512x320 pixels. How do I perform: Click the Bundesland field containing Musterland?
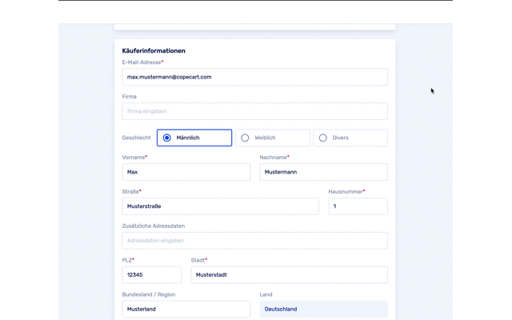pos(186,309)
